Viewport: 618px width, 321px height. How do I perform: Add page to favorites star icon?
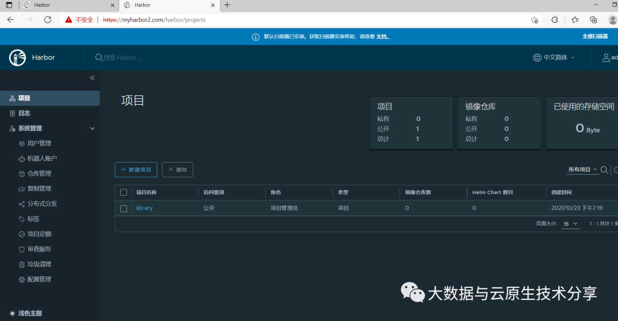click(x=534, y=19)
